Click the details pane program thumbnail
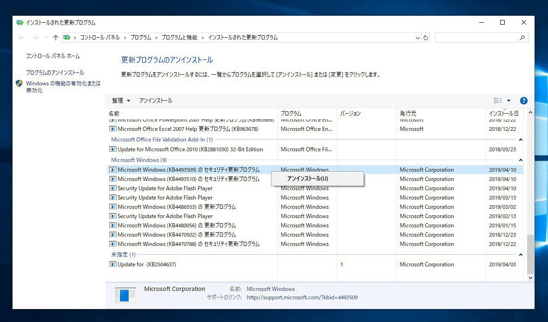The width and height of the screenshot is (548, 322). pos(125,295)
